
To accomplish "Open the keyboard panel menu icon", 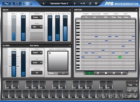I will click(137, 81).
